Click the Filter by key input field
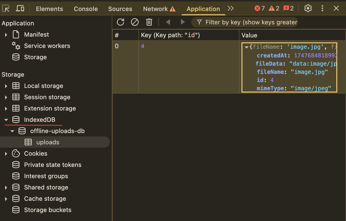Image resolution: width=346 pixels, height=221 pixels. (x=251, y=22)
